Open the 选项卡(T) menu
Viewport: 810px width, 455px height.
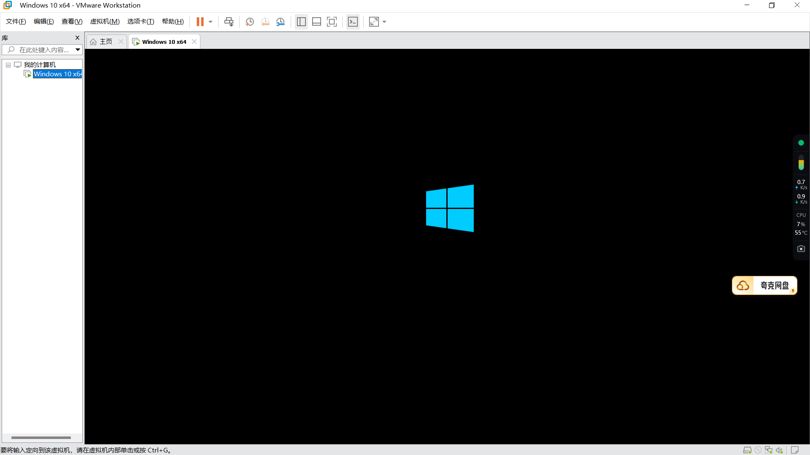[141, 21]
